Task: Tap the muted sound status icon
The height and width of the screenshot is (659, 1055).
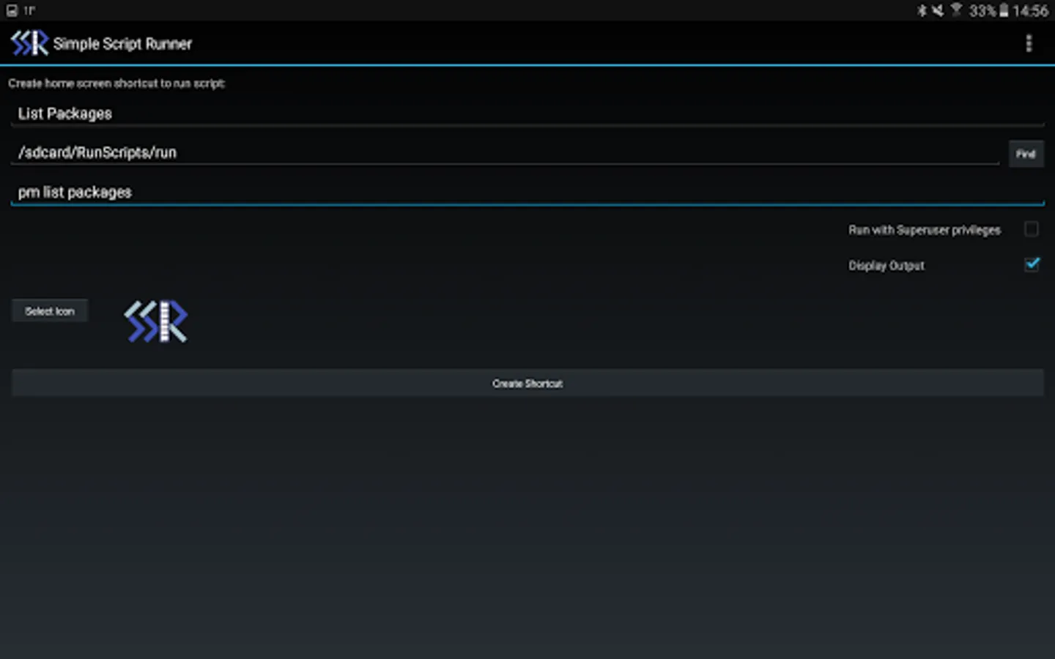Action: 938,10
